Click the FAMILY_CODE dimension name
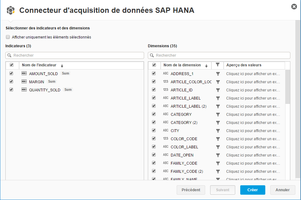 (x=184, y=163)
